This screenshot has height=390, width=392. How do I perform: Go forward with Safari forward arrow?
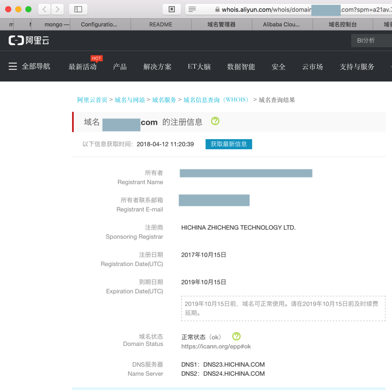(x=58, y=9)
